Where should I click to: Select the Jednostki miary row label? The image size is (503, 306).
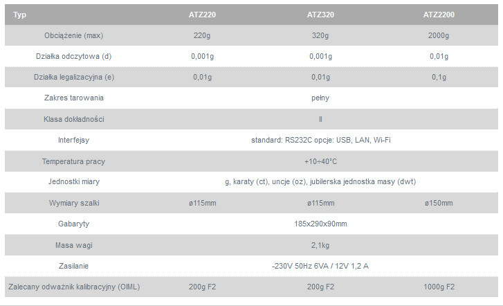point(73,182)
